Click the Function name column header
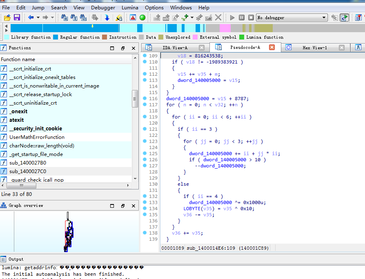365x279 pixels. click(66, 59)
